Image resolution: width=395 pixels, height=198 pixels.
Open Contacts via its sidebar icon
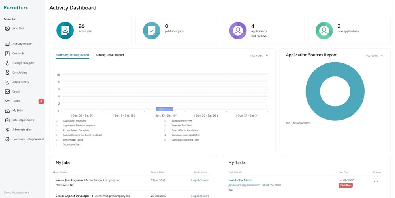click(x=7, y=54)
